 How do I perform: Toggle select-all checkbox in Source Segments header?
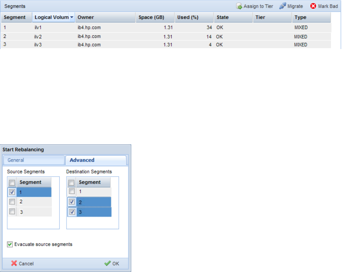pyautogui.click(x=12, y=183)
